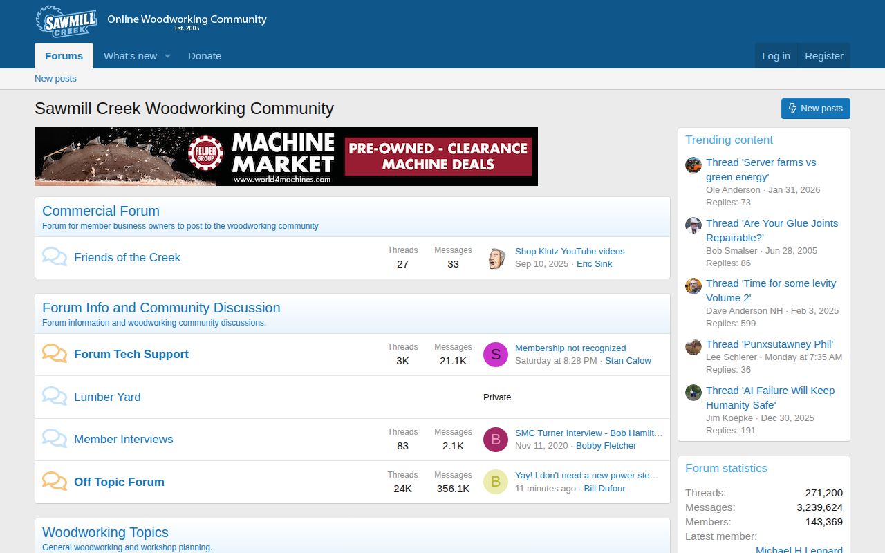Click Eric Sink's cartoon avatar

(495, 258)
